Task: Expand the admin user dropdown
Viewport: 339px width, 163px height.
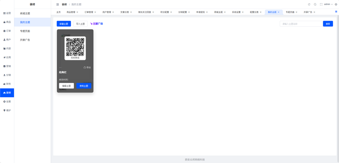Action: point(328,4)
